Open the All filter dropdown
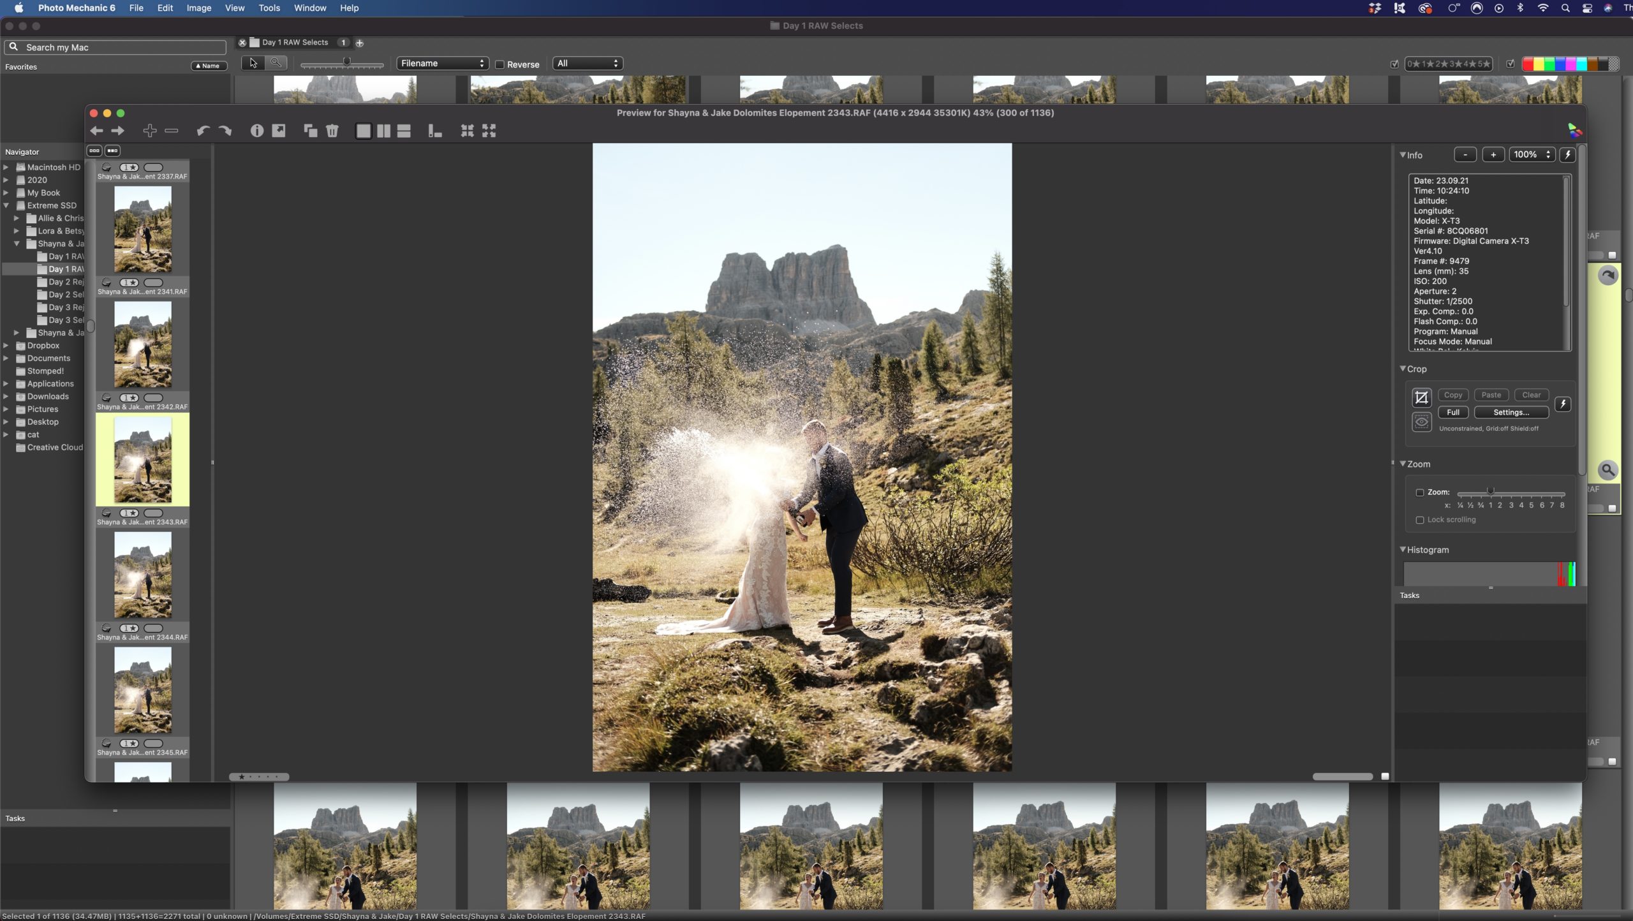The width and height of the screenshot is (1633, 921). coord(587,63)
